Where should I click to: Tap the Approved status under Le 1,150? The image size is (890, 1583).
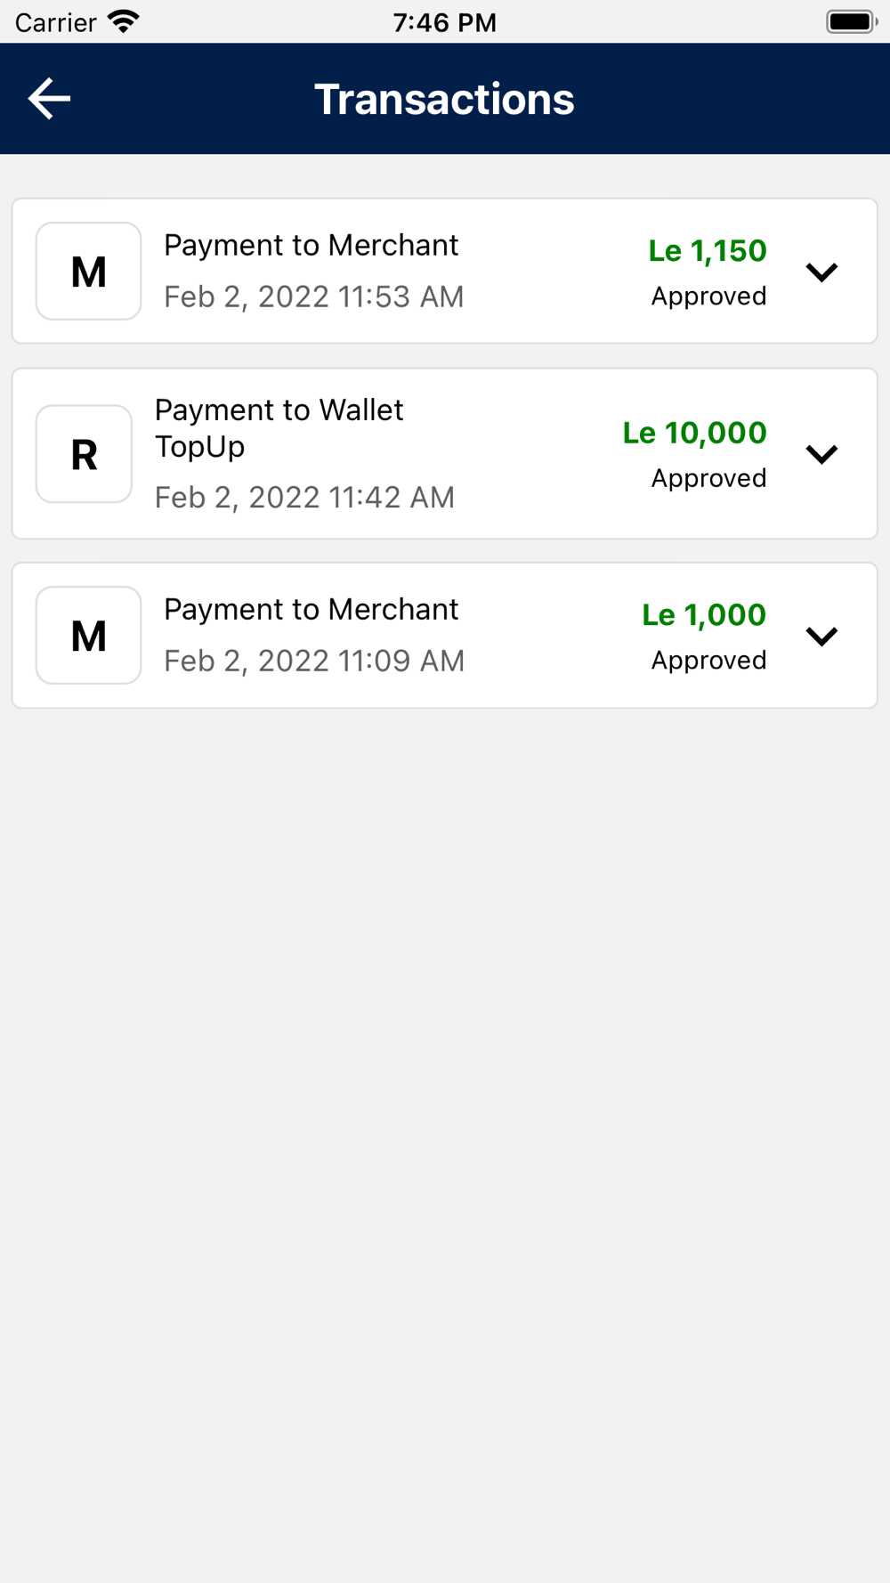click(709, 296)
